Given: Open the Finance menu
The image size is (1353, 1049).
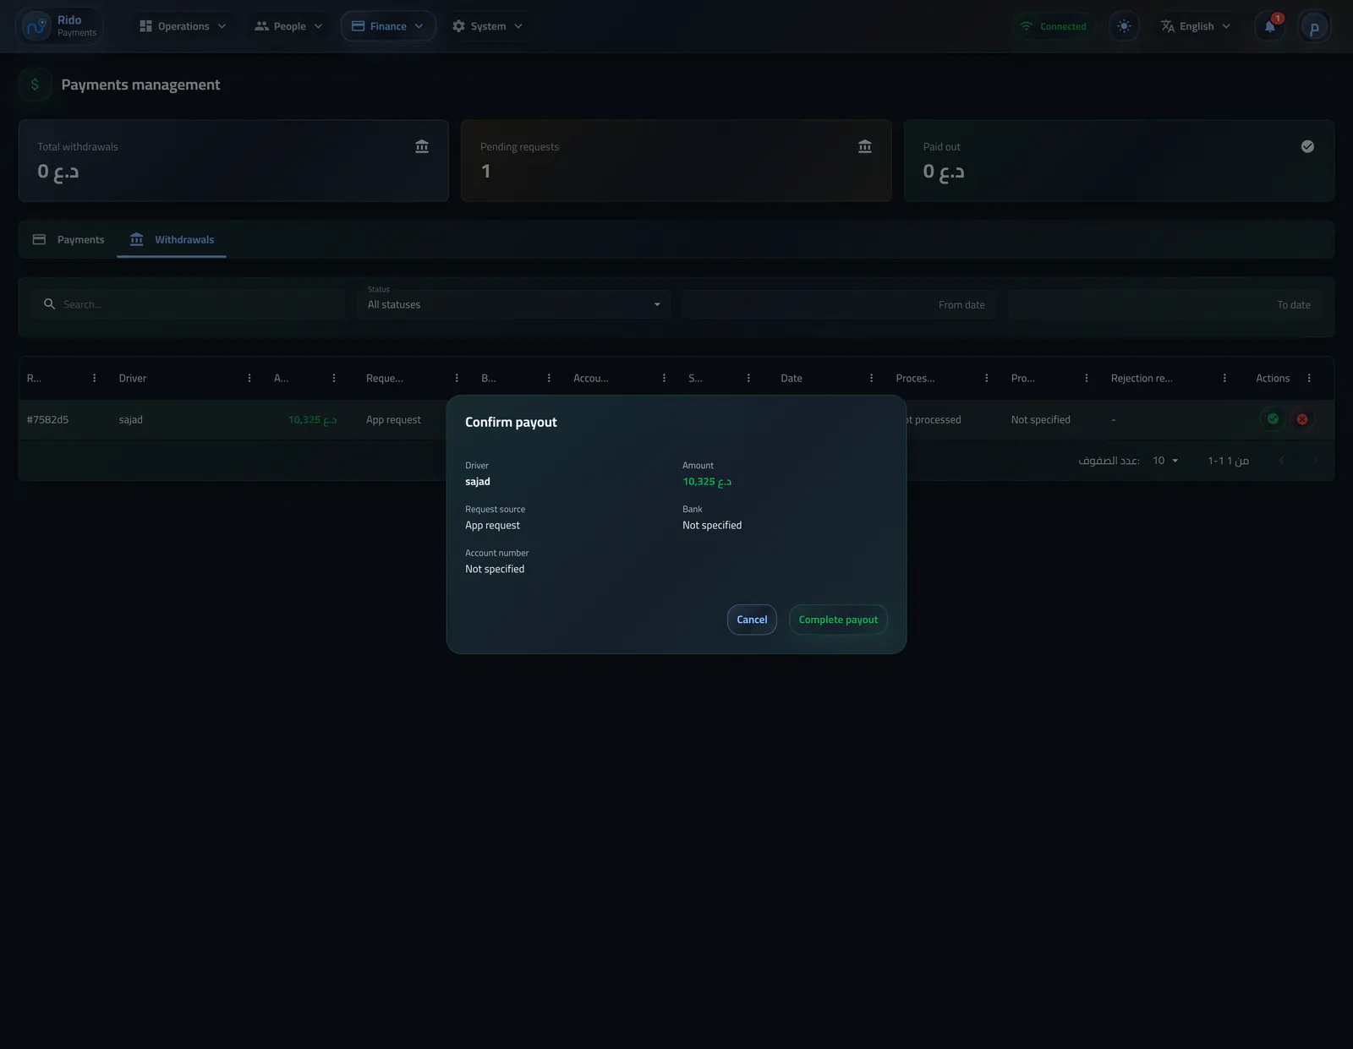Looking at the screenshot, I should [388, 26].
